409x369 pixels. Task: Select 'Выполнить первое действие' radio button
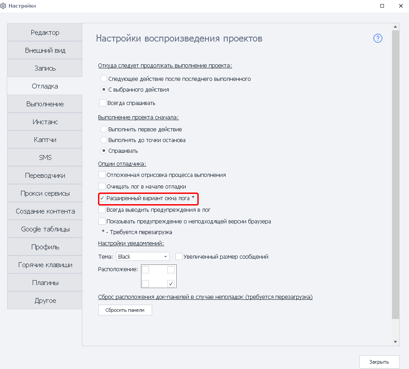pos(104,129)
